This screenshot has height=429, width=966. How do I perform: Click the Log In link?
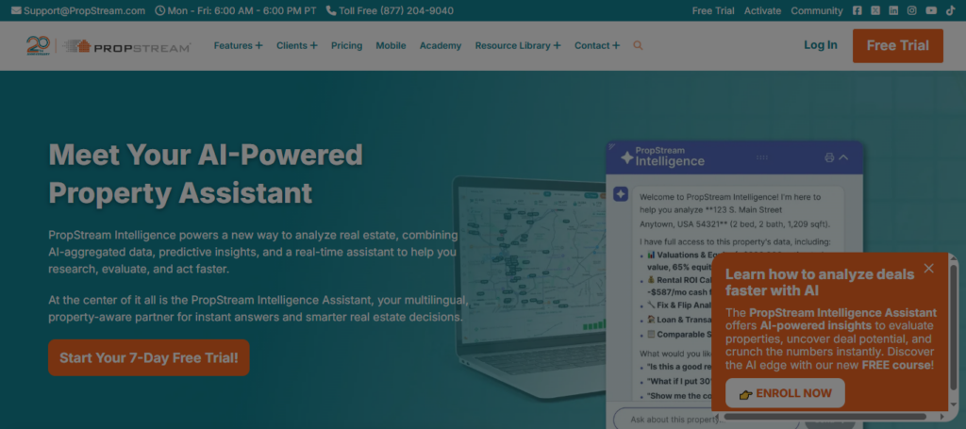point(821,45)
